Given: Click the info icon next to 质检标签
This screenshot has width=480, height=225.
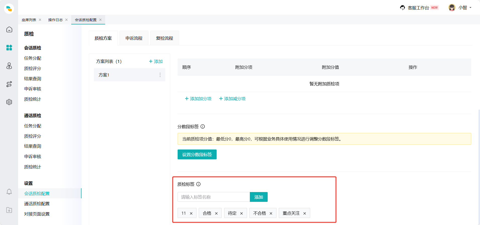Looking at the screenshot, I should pyautogui.click(x=198, y=184).
